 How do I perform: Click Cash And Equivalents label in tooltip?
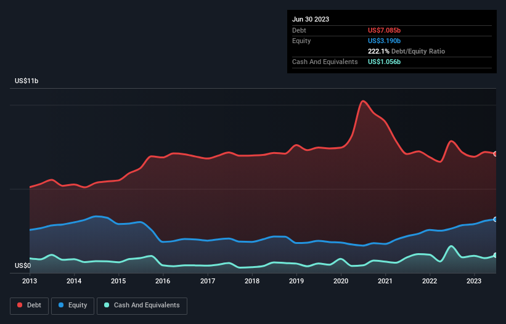(x=325, y=62)
